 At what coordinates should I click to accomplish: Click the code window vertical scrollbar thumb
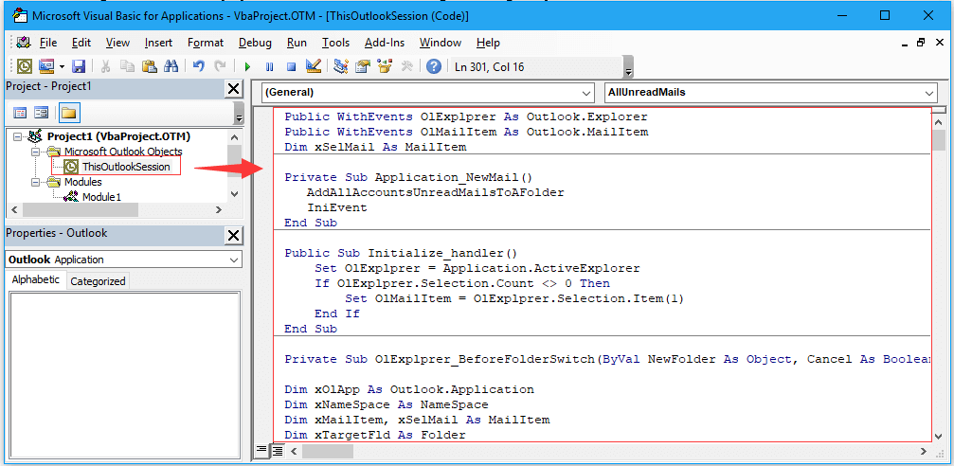tap(940, 140)
